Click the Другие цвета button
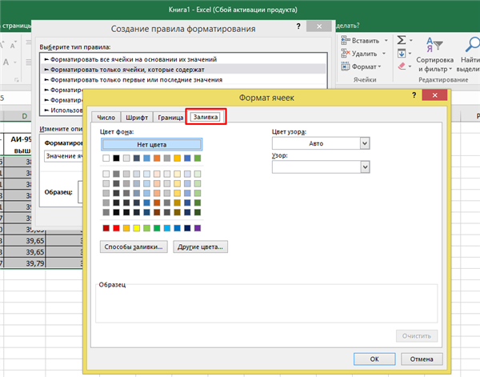The width and height of the screenshot is (480, 377). click(200, 247)
